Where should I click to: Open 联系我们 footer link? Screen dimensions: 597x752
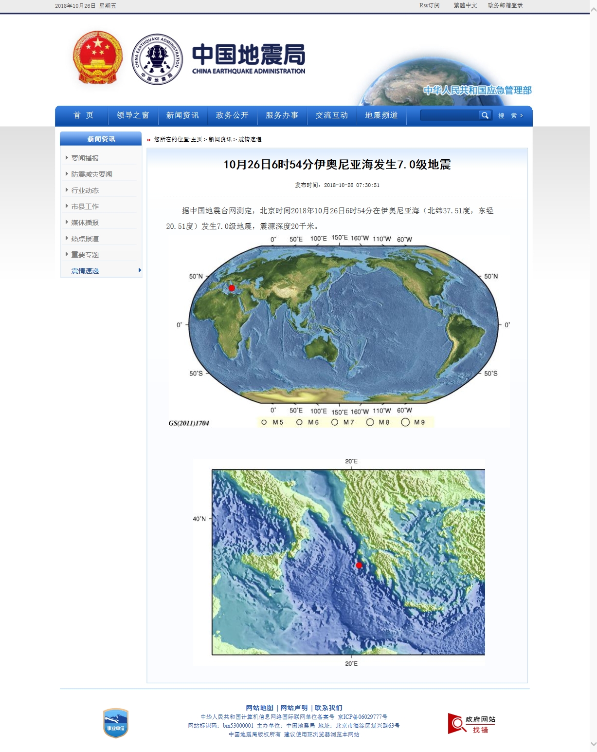point(328,708)
